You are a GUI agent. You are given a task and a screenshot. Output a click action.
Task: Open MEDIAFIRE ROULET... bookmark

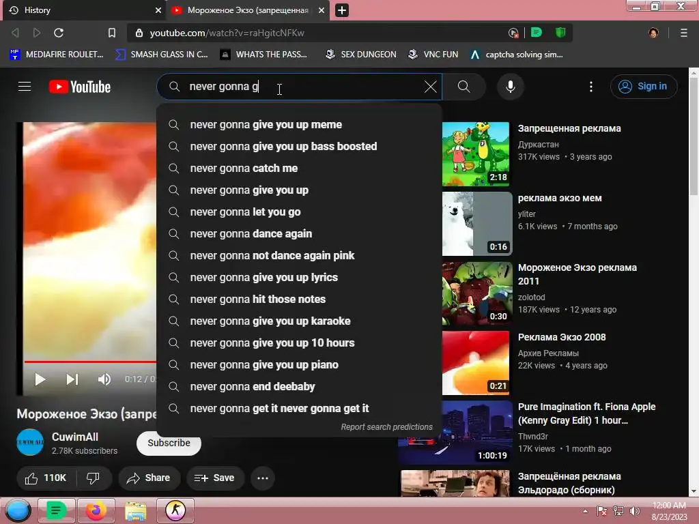[x=57, y=55]
